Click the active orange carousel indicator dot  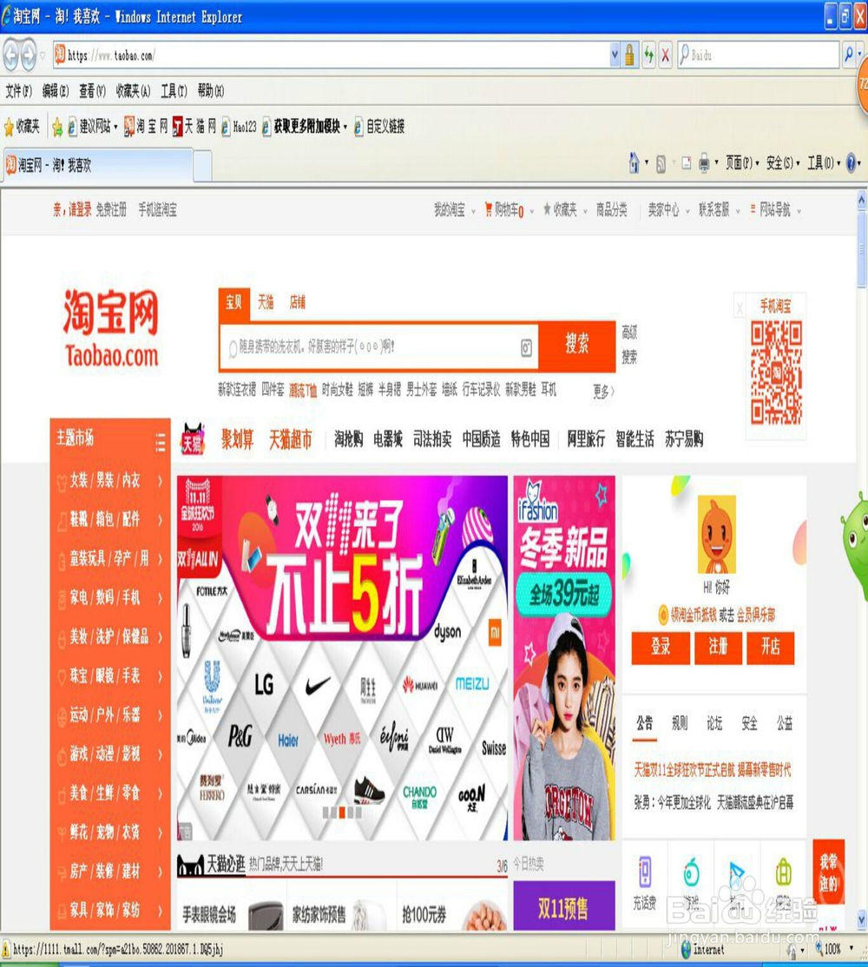[x=341, y=812]
